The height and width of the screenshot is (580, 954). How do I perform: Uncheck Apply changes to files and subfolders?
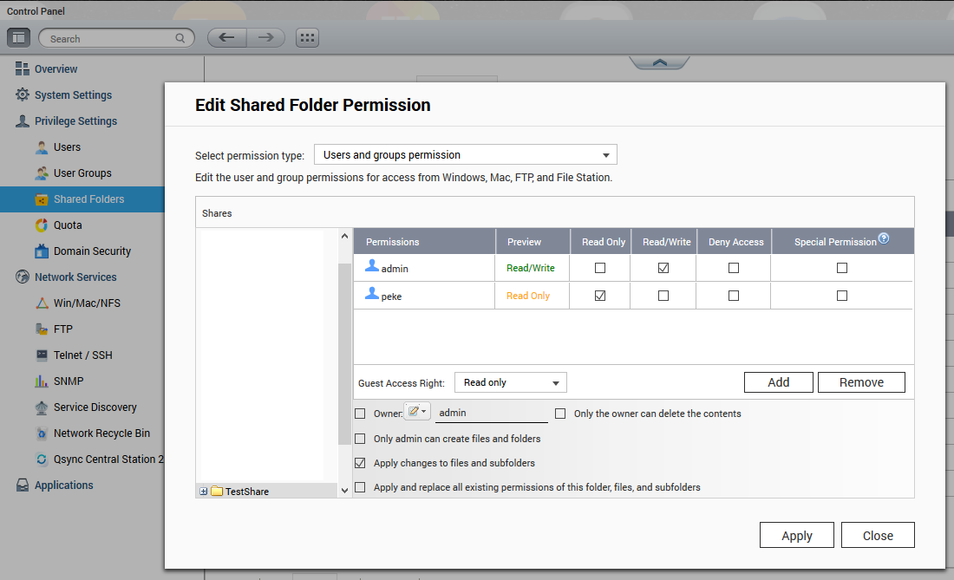(x=360, y=463)
